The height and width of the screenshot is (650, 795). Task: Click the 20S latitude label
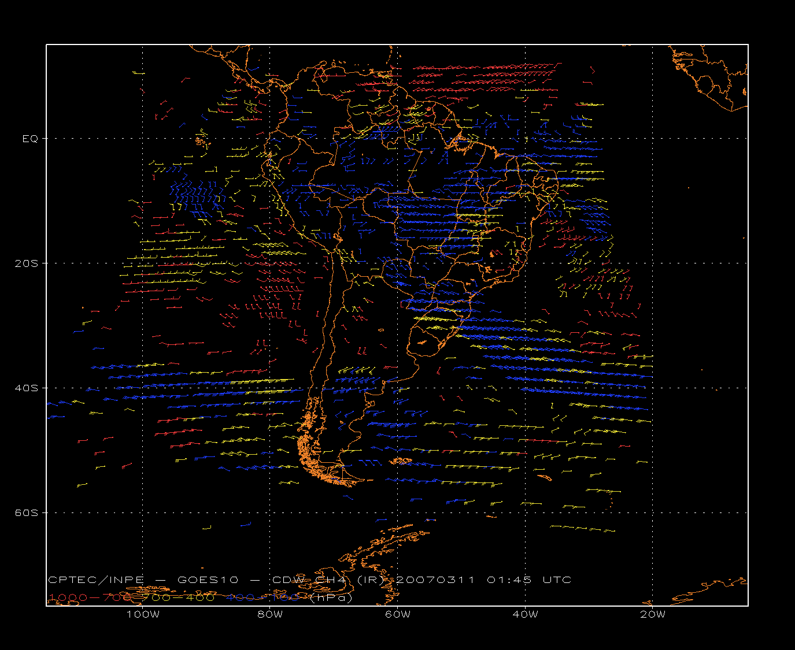tap(27, 263)
